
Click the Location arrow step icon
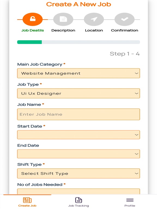click(x=94, y=19)
